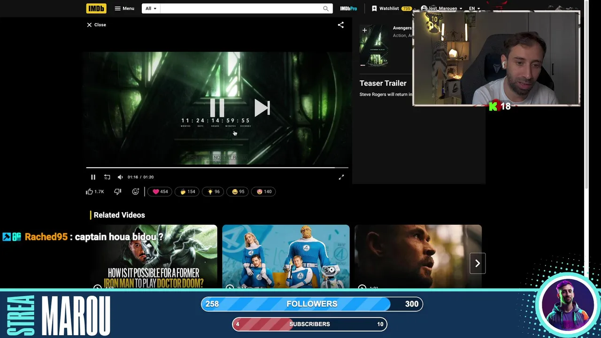Screen dimensions: 601x338
Task: Toggle the clapping reaction 154
Action: [x=187, y=192]
